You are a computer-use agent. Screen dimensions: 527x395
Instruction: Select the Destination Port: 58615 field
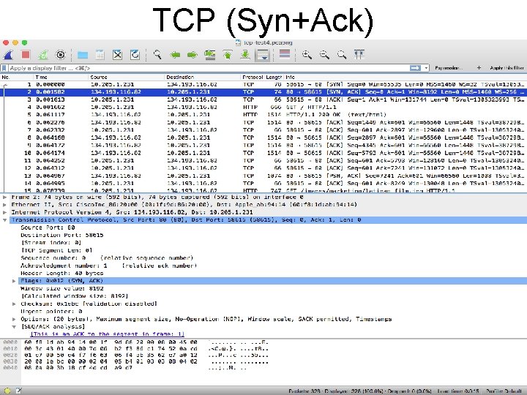62,235
